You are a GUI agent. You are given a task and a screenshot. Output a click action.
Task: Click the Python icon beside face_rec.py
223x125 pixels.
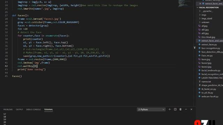(199, 56)
